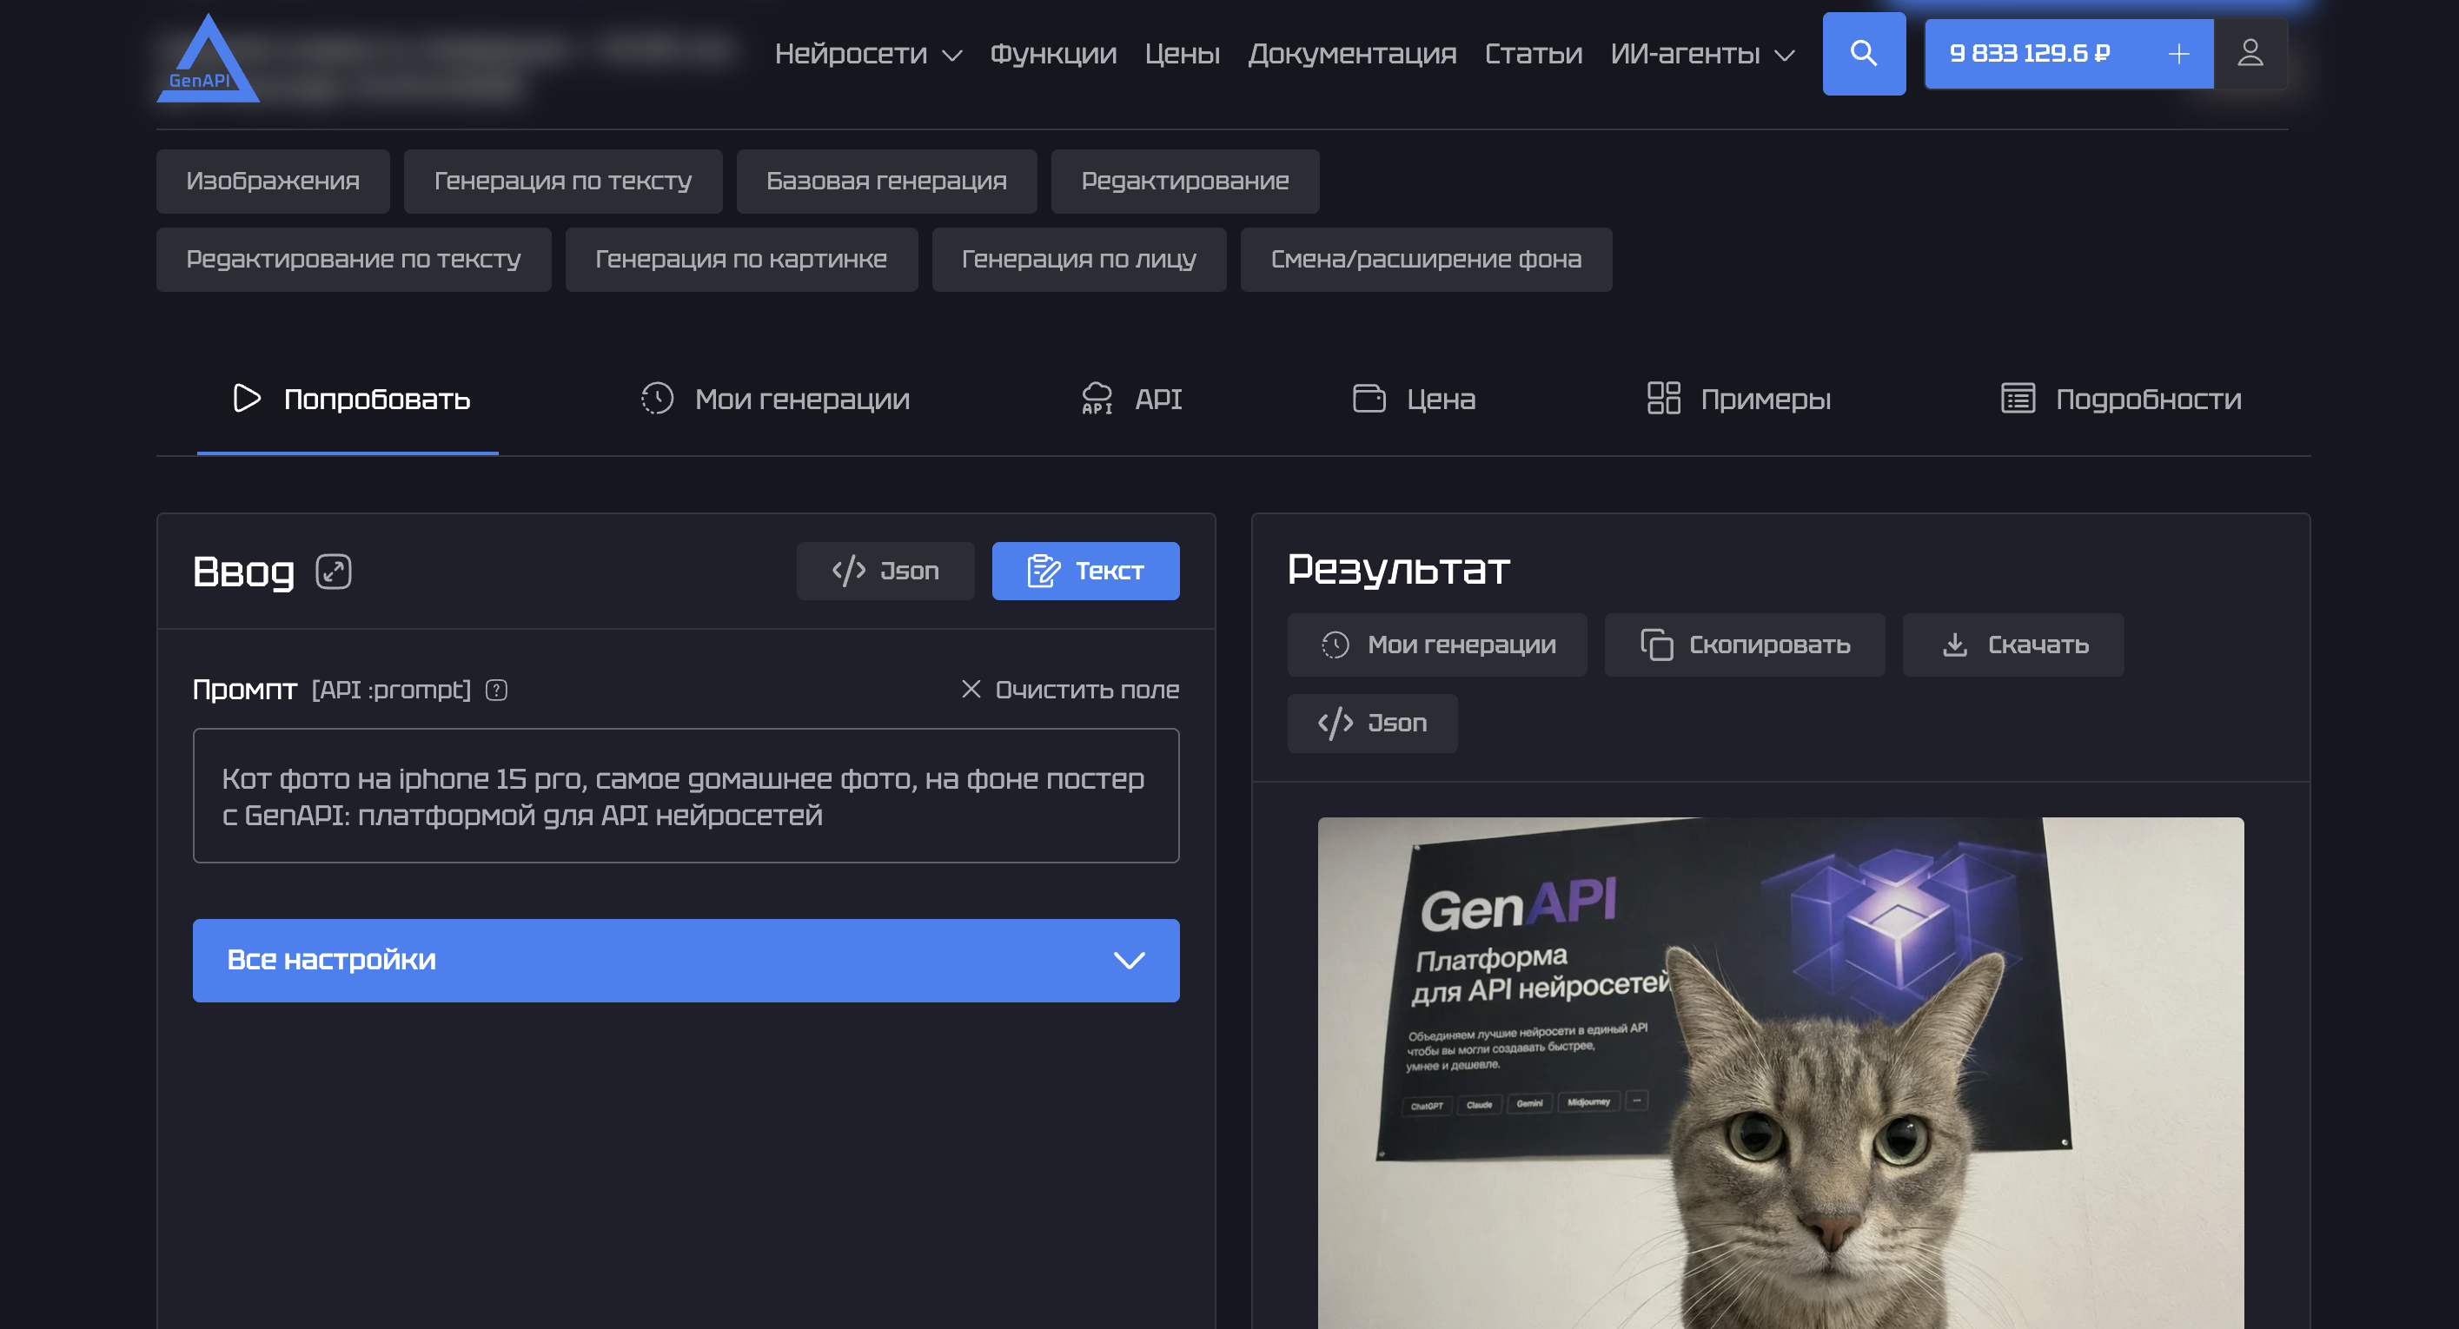Viewport: 2459px width, 1329px height.
Task: Click the GenAPI triangle logo
Action: [207, 58]
